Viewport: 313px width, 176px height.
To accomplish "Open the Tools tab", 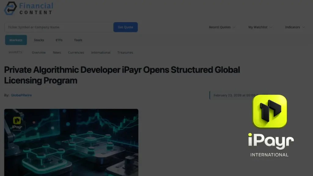I will (x=78, y=40).
